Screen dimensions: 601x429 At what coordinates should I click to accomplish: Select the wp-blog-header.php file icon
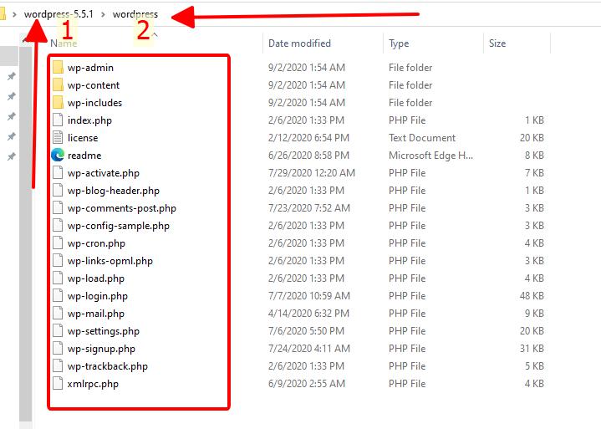[x=58, y=190]
